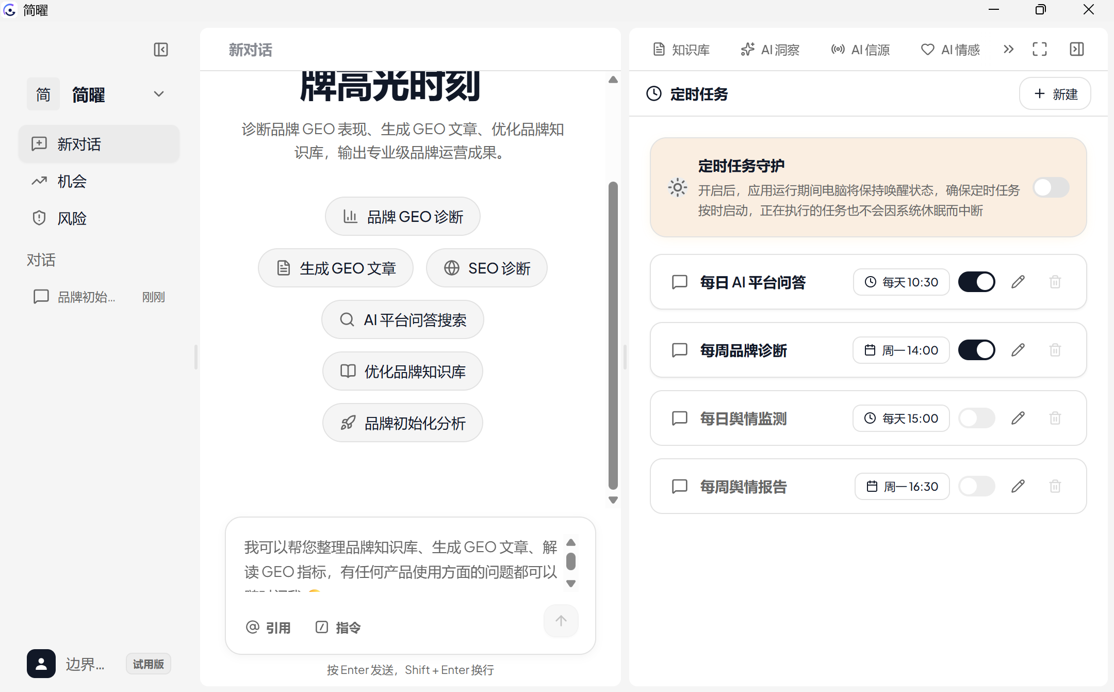
Task: Minimize the 简曜 window
Action: pyautogui.click(x=994, y=10)
